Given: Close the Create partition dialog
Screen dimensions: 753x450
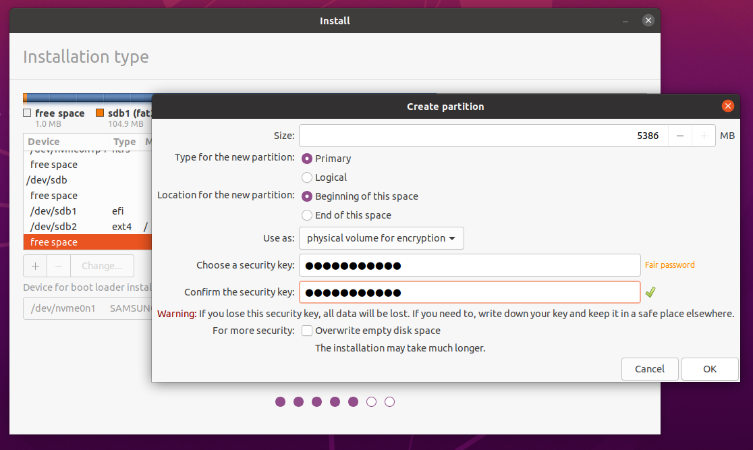Looking at the screenshot, I should pyautogui.click(x=727, y=106).
